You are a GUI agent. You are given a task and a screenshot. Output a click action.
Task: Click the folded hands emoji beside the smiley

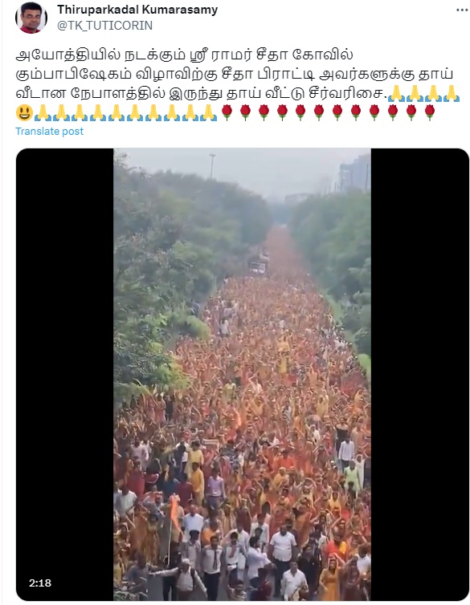tap(42, 112)
